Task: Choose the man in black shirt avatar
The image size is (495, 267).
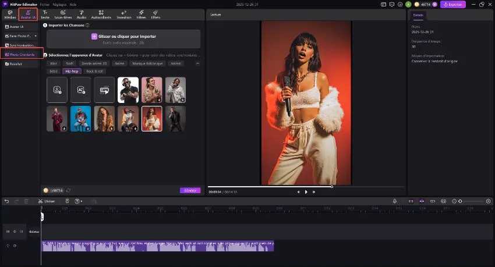Action: (x=128, y=90)
